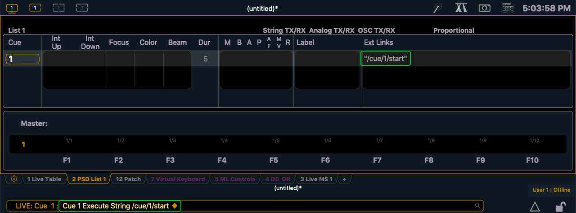The width and height of the screenshot is (576, 213).
Task: Open the lighting fixture icon in top bar
Action: [x=461, y=8]
